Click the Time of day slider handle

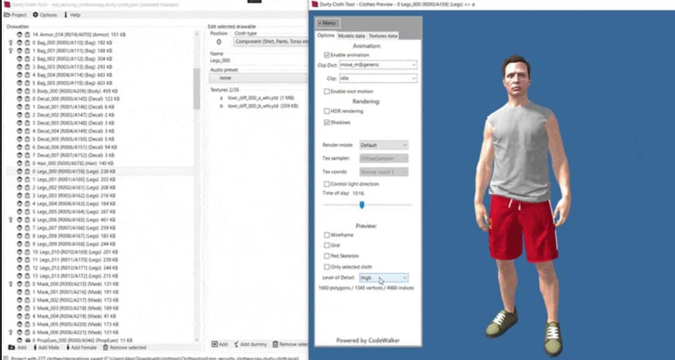pos(362,205)
